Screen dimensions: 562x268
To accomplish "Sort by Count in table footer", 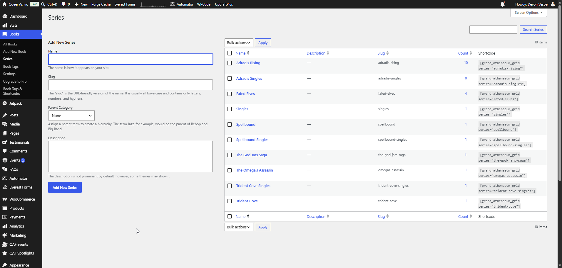I will pyautogui.click(x=465, y=216).
